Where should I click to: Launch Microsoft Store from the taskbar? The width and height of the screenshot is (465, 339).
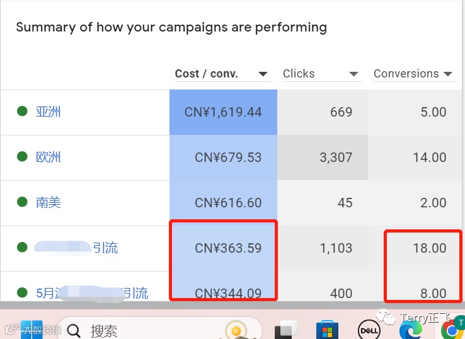point(327,330)
